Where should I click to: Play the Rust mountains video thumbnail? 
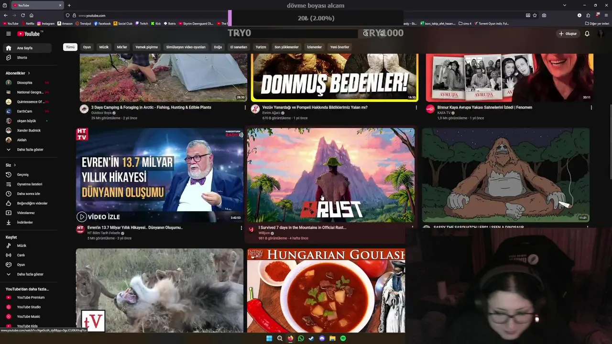331,175
